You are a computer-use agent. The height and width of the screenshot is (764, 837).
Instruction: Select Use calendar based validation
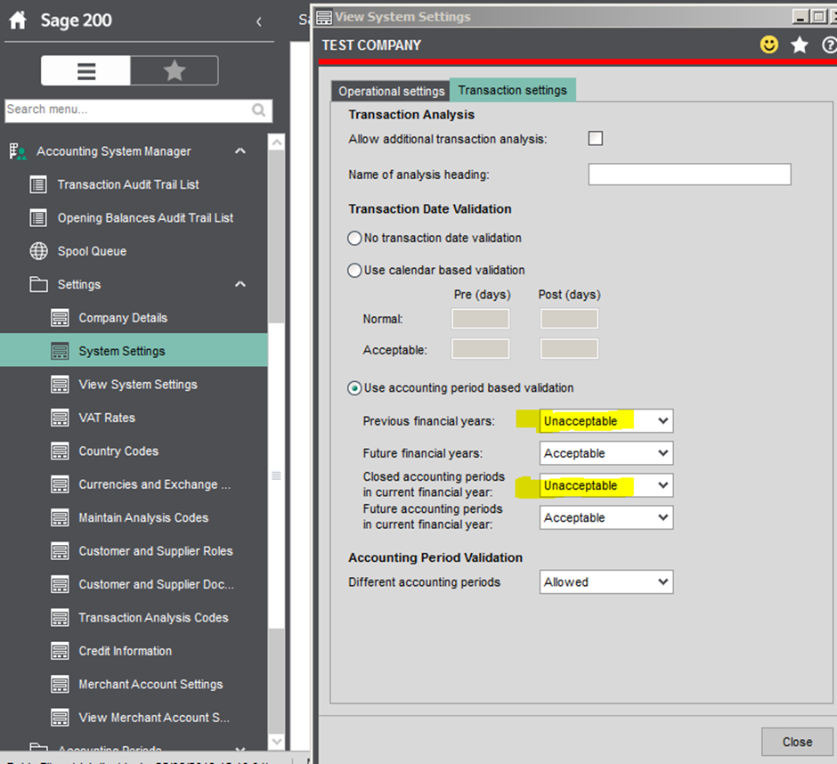[x=354, y=270]
